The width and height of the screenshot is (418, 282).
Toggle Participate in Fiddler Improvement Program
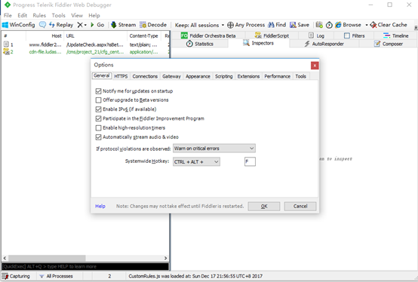click(x=98, y=118)
